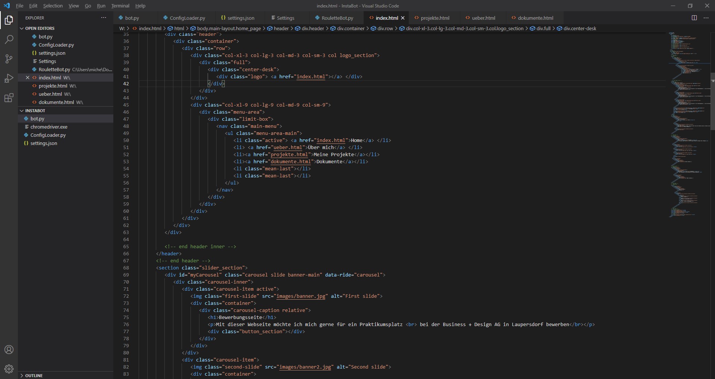Click the images/banner.jpg link in code
Image resolution: width=715 pixels, height=379 pixels.
300,296
